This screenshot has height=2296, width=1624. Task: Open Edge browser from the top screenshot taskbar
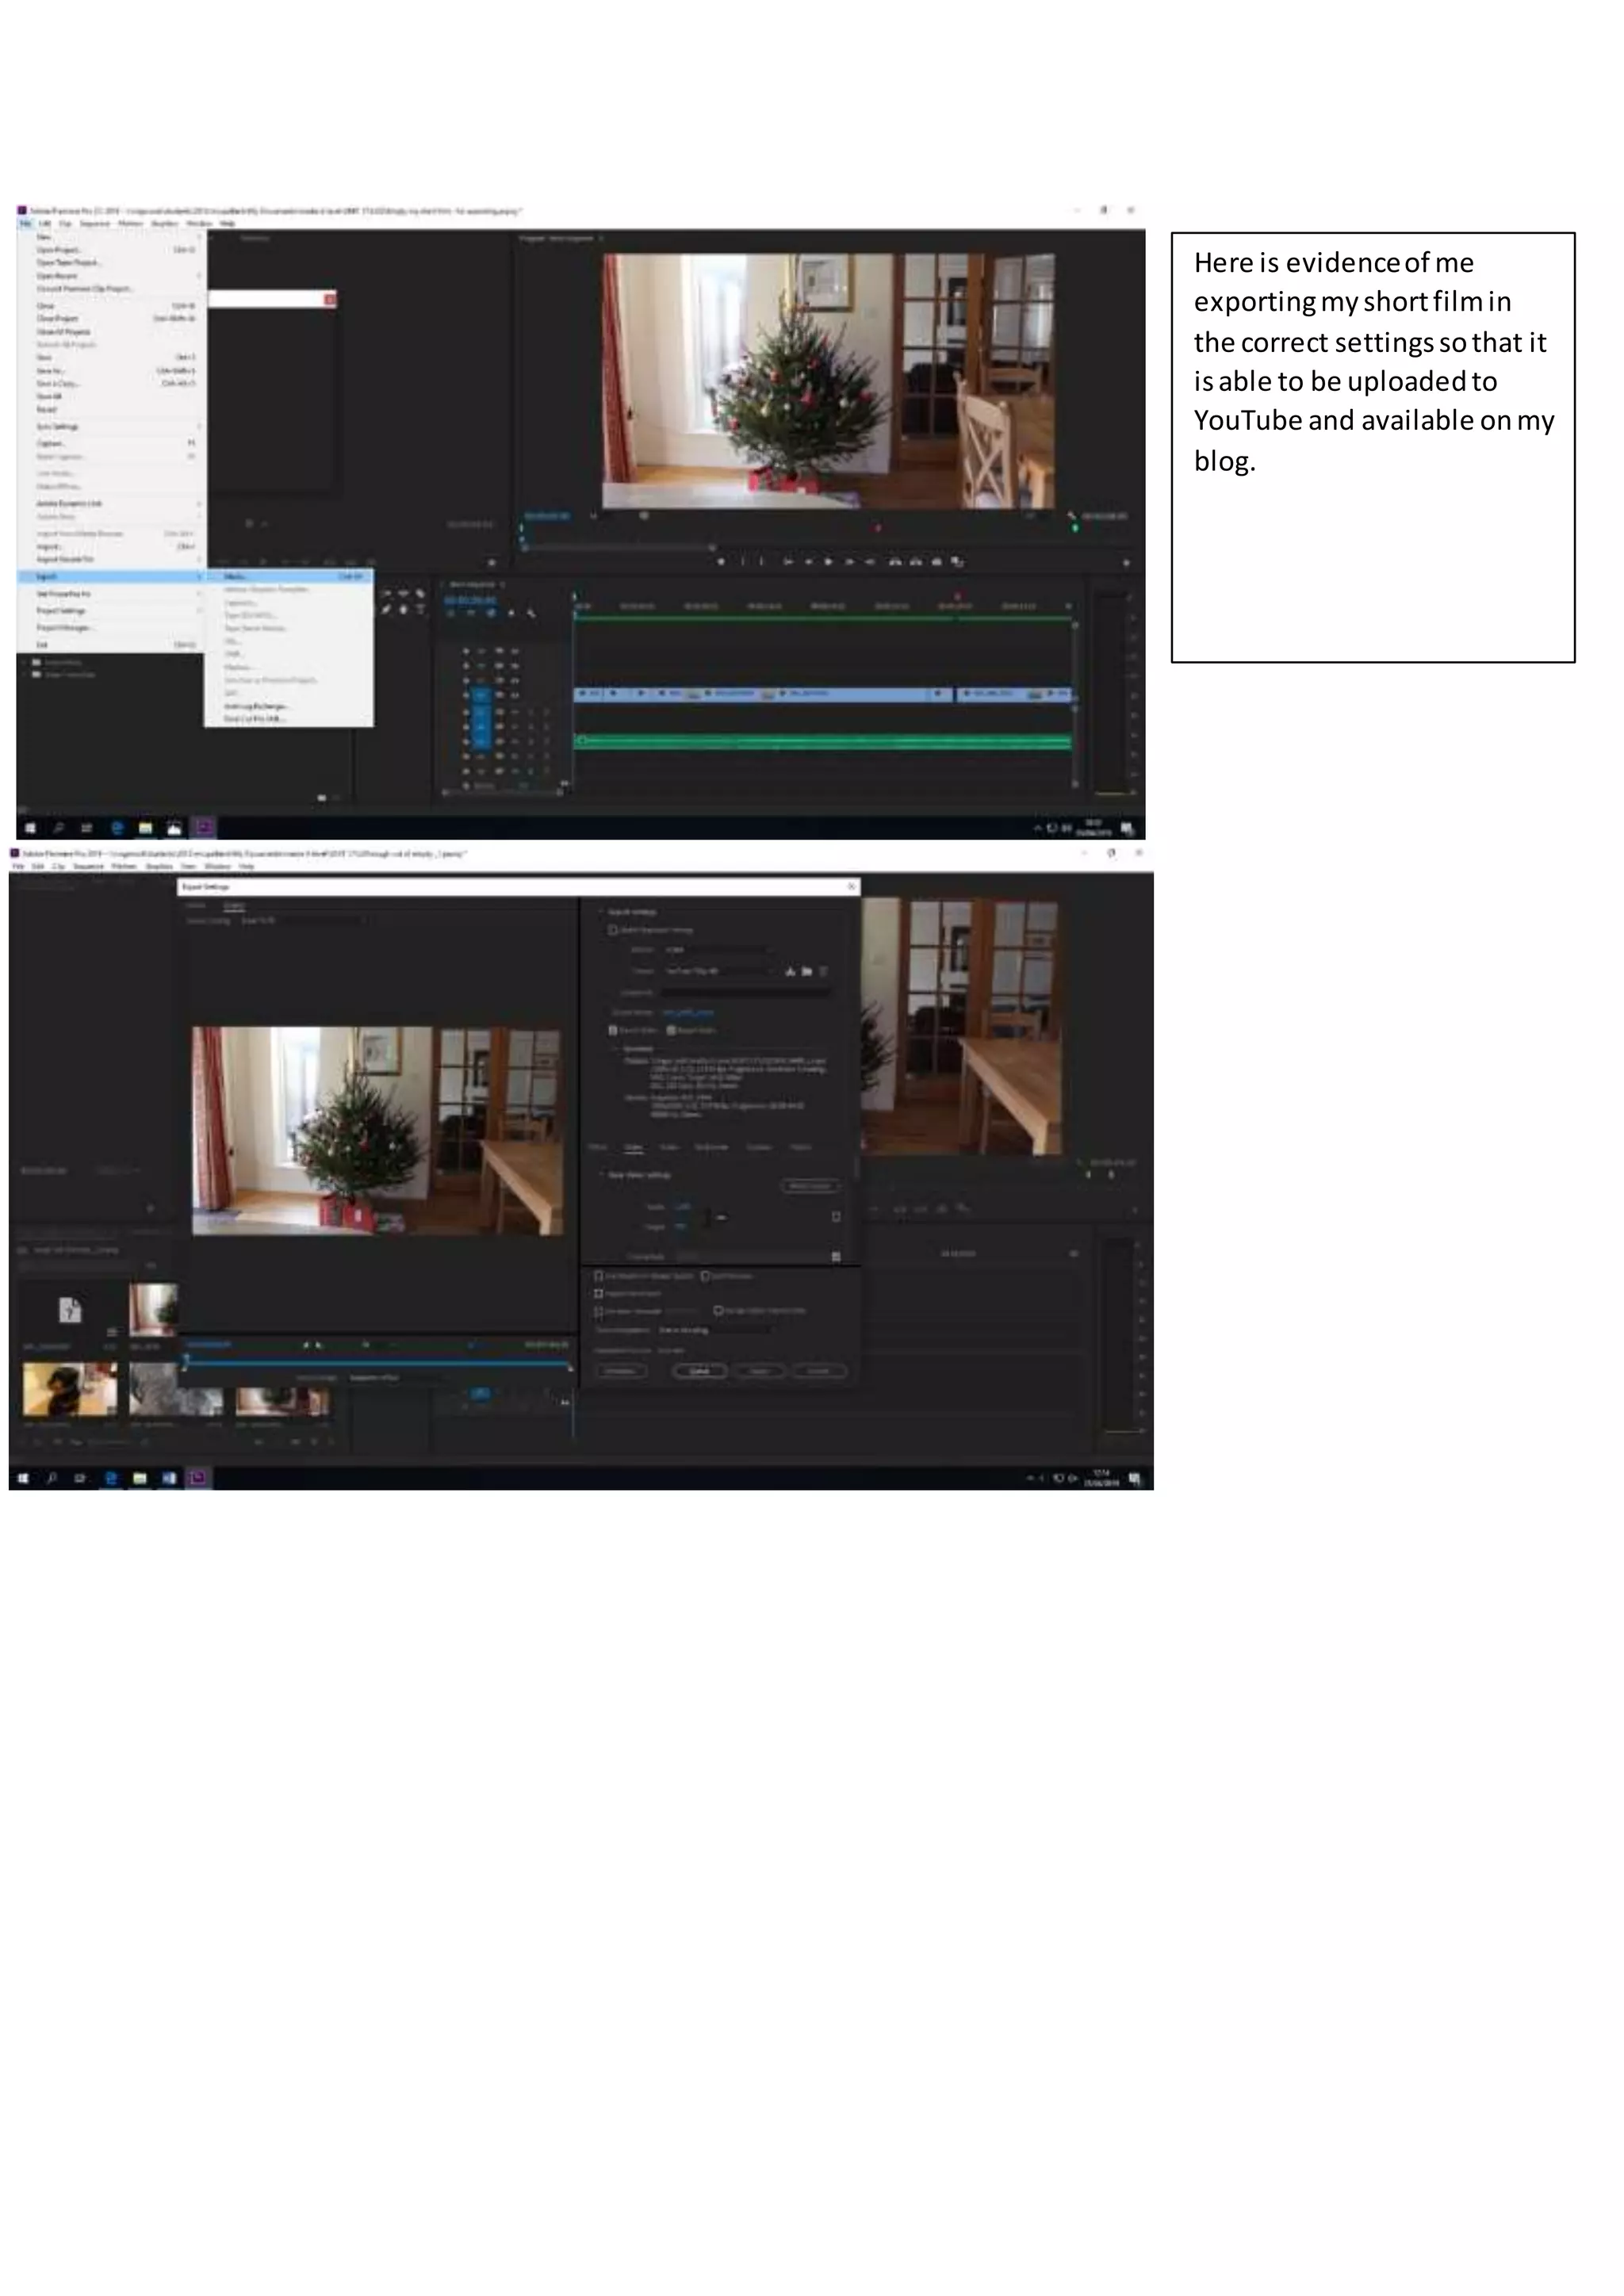click(117, 828)
